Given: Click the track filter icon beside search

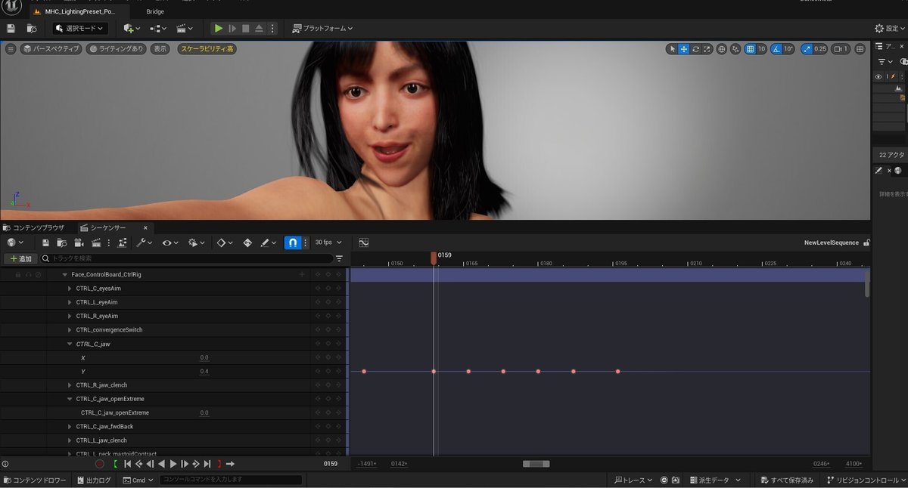Looking at the screenshot, I should pos(339,258).
